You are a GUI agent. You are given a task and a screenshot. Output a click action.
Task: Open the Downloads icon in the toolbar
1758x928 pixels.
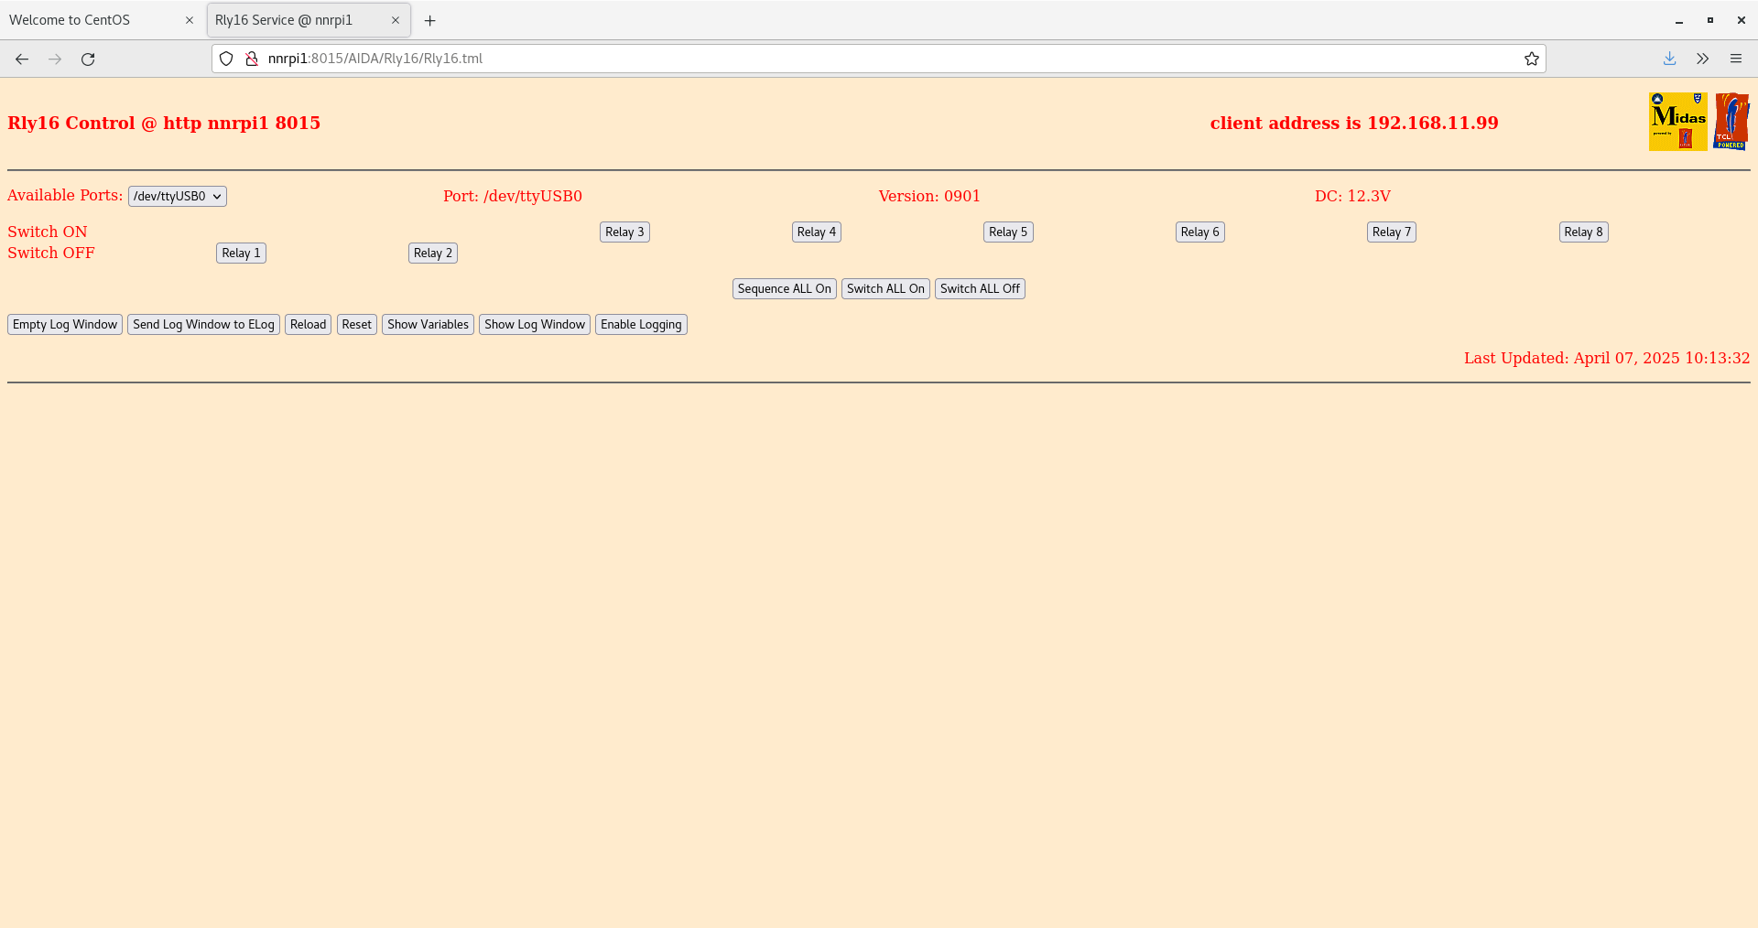click(x=1668, y=59)
